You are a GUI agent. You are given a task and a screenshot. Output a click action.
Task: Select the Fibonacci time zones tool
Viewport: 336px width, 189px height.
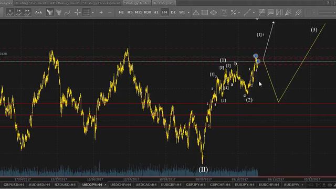point(279,13)
